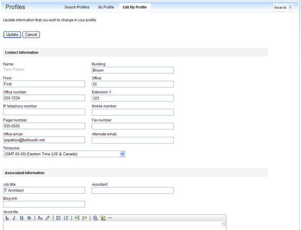Toggle underline formatting in the editor toolbar
Screen dimensions: 301x230
[x=22, y=218]
